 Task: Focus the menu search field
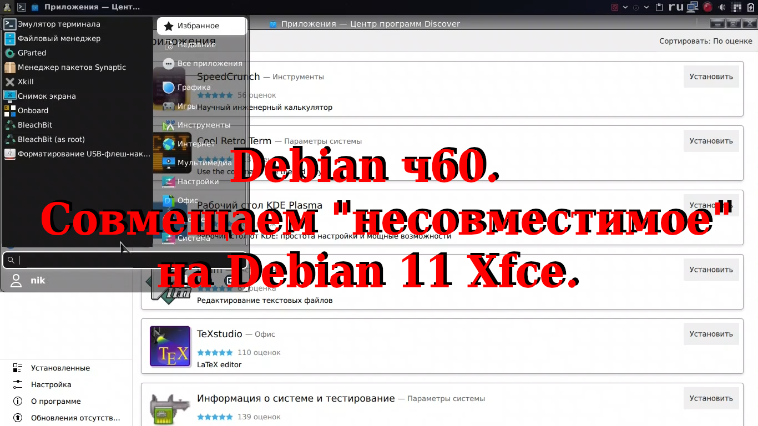(124, 260)
